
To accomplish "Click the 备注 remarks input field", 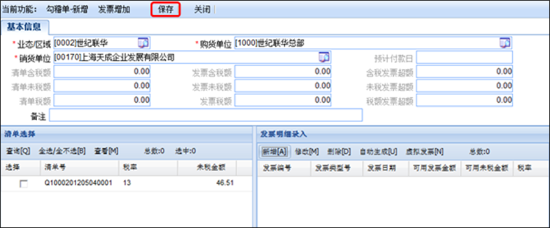I will [205, 115].
